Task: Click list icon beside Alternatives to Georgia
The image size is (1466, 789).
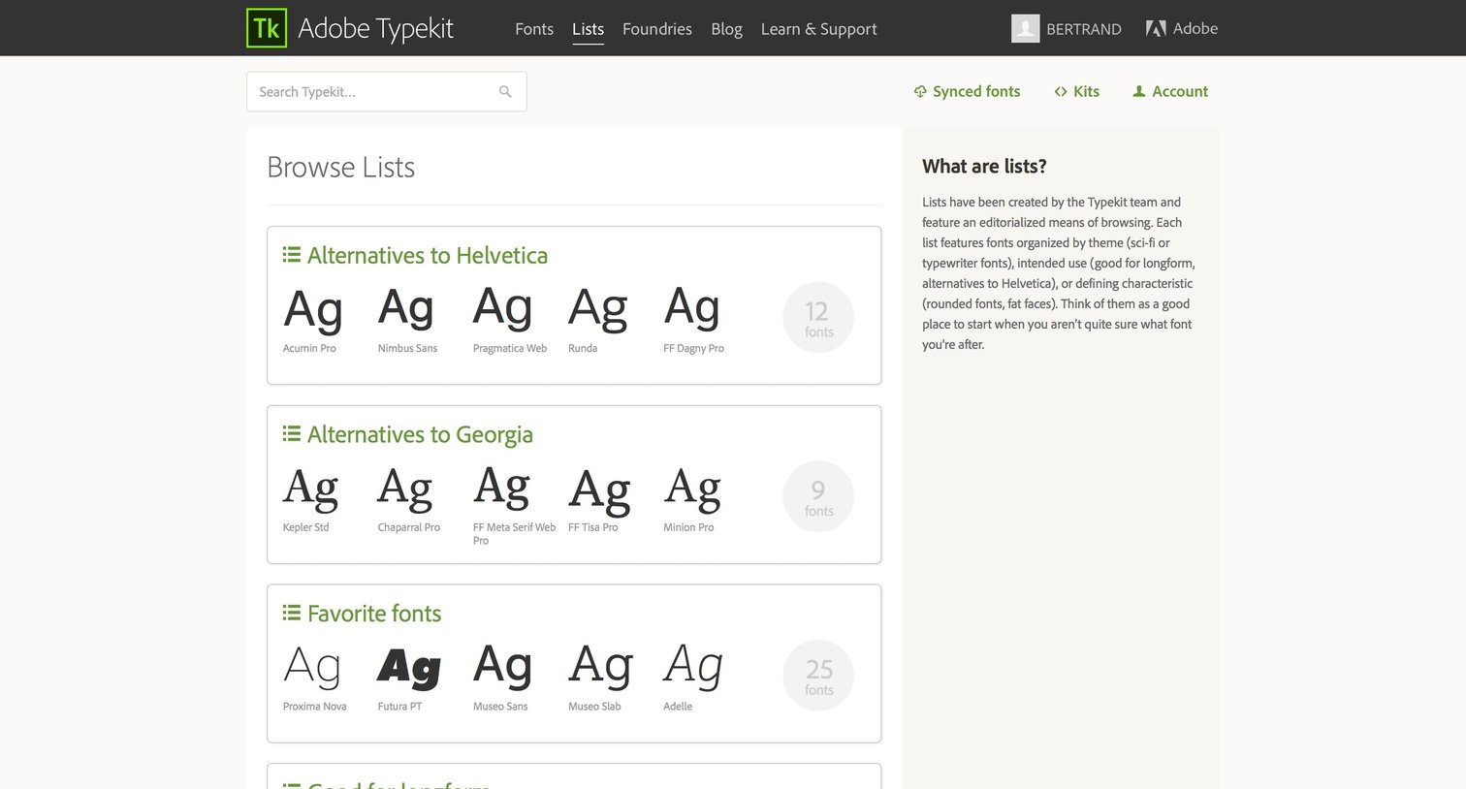Action: click(291, 434)
